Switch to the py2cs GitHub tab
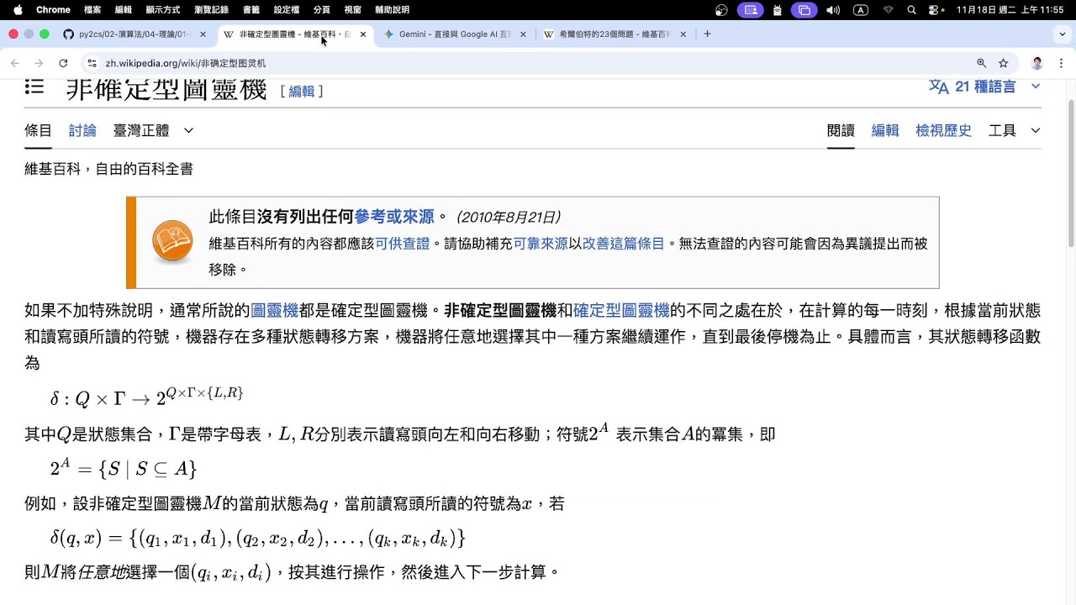1076x605 pixels. pyautogui.click(x=134, y=34)
